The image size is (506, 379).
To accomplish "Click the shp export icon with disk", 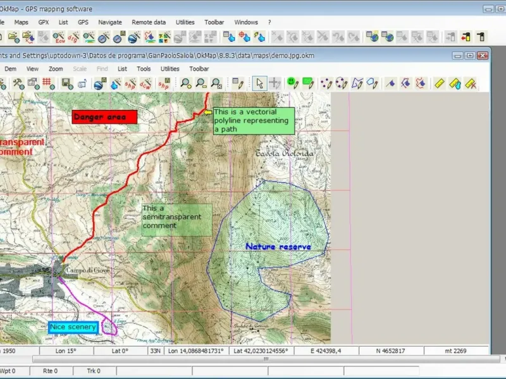I will pos(164,84).
